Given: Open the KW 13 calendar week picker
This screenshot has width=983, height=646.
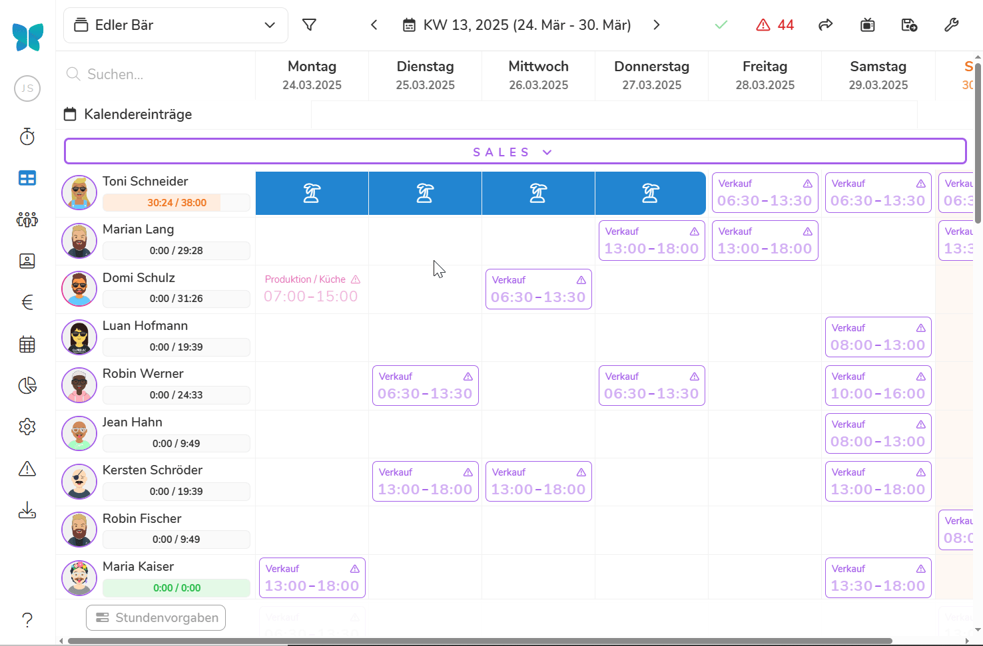Looking at the screenshot, I should click(x=517, y=25).
